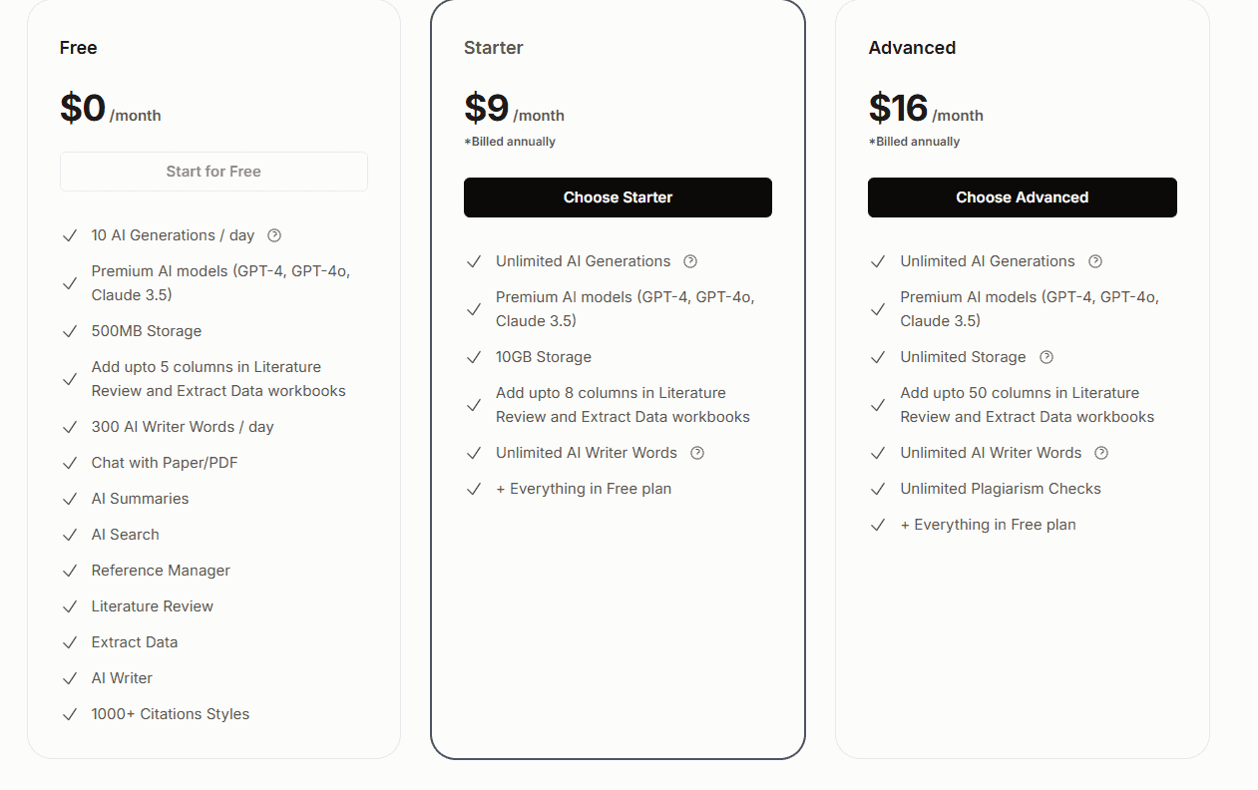Open tooltip on Advanced's Unlimited AI Writer Words

1100,453
